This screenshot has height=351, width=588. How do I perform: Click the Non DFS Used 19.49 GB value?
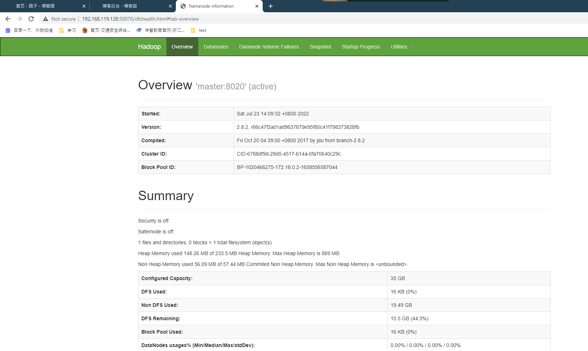[x=401, y=305]
